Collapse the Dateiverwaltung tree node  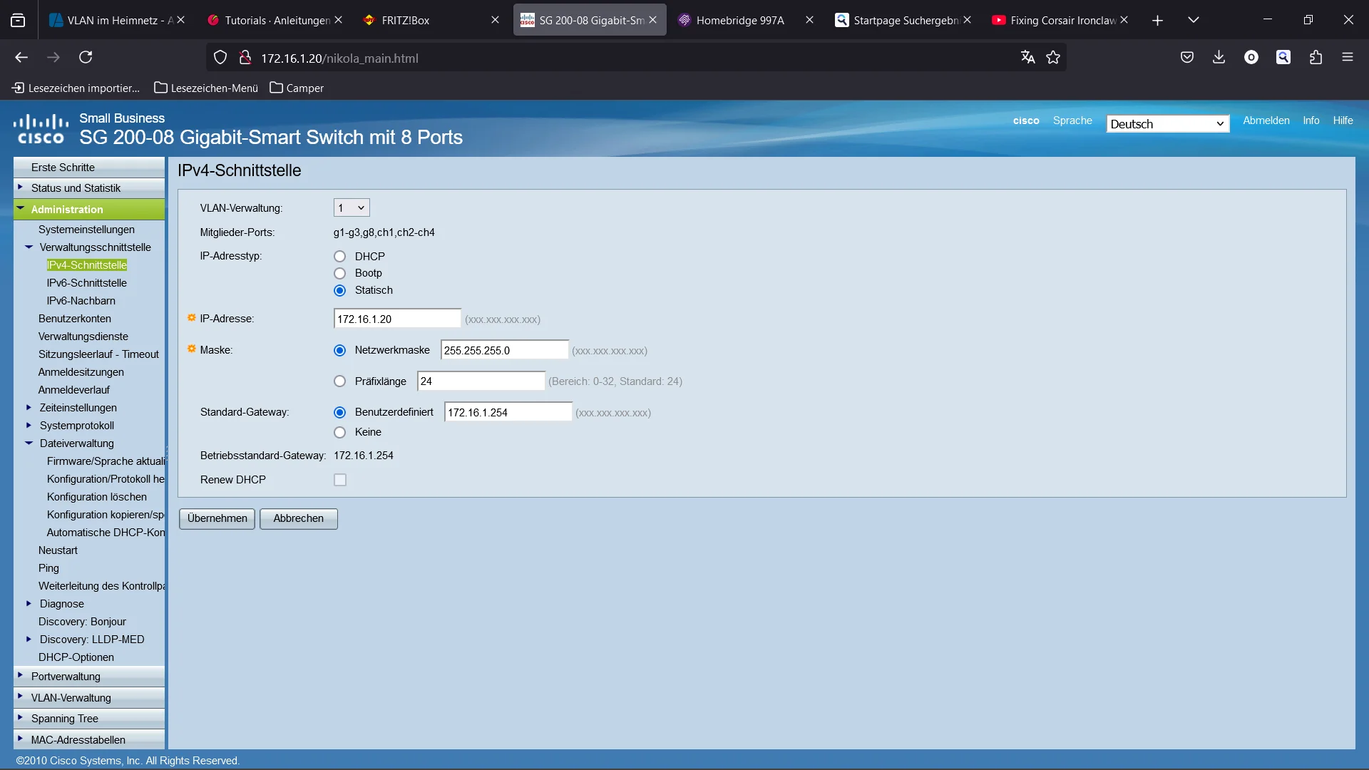click(29, 443)
